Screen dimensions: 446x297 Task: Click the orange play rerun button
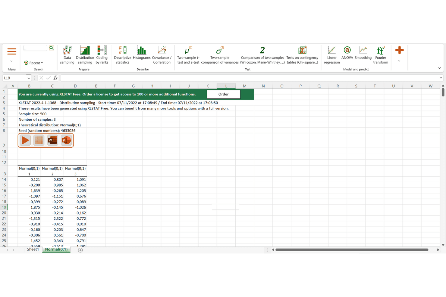25,140
